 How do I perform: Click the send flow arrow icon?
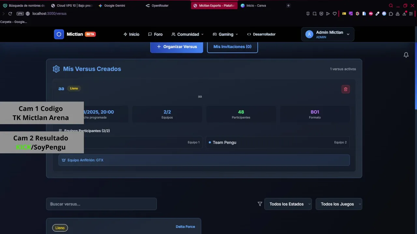tap(328, 14)
